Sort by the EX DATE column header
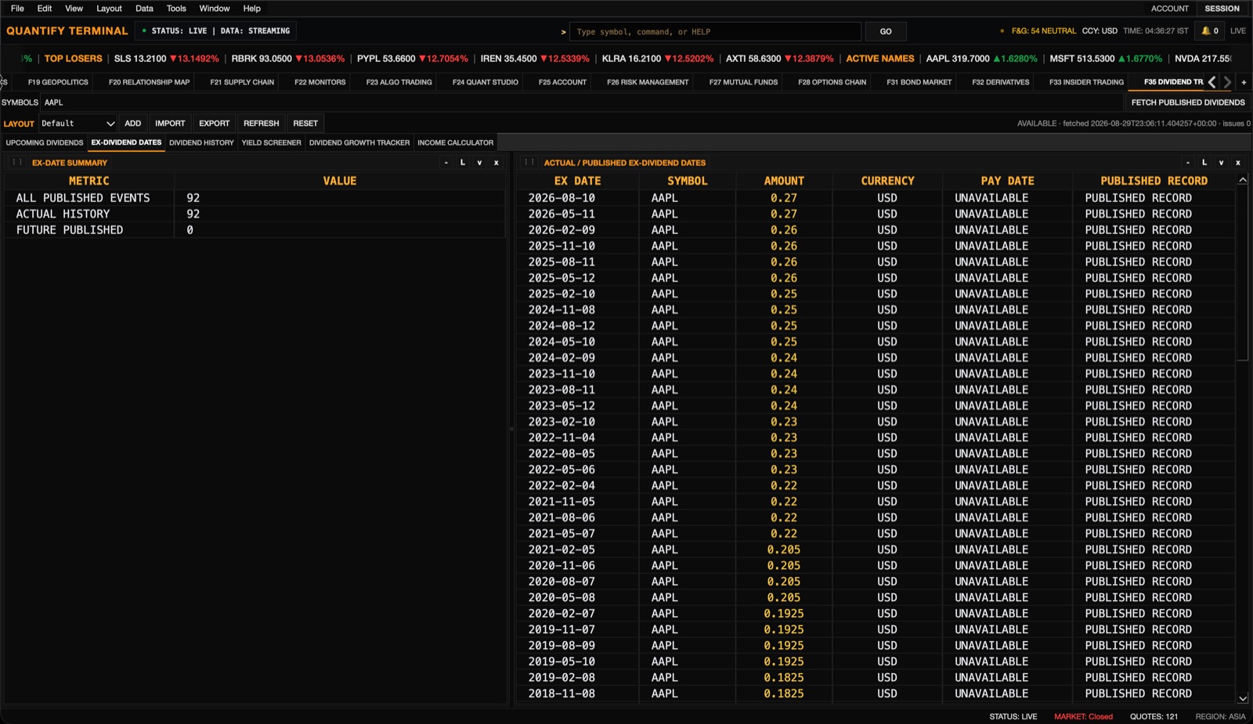This screenshot has width=1253, height=724. coord(577,181)
